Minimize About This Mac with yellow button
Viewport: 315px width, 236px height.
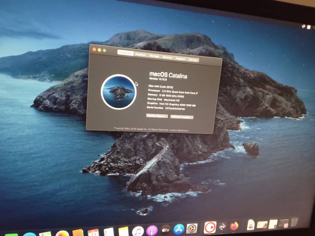[99, 50]
